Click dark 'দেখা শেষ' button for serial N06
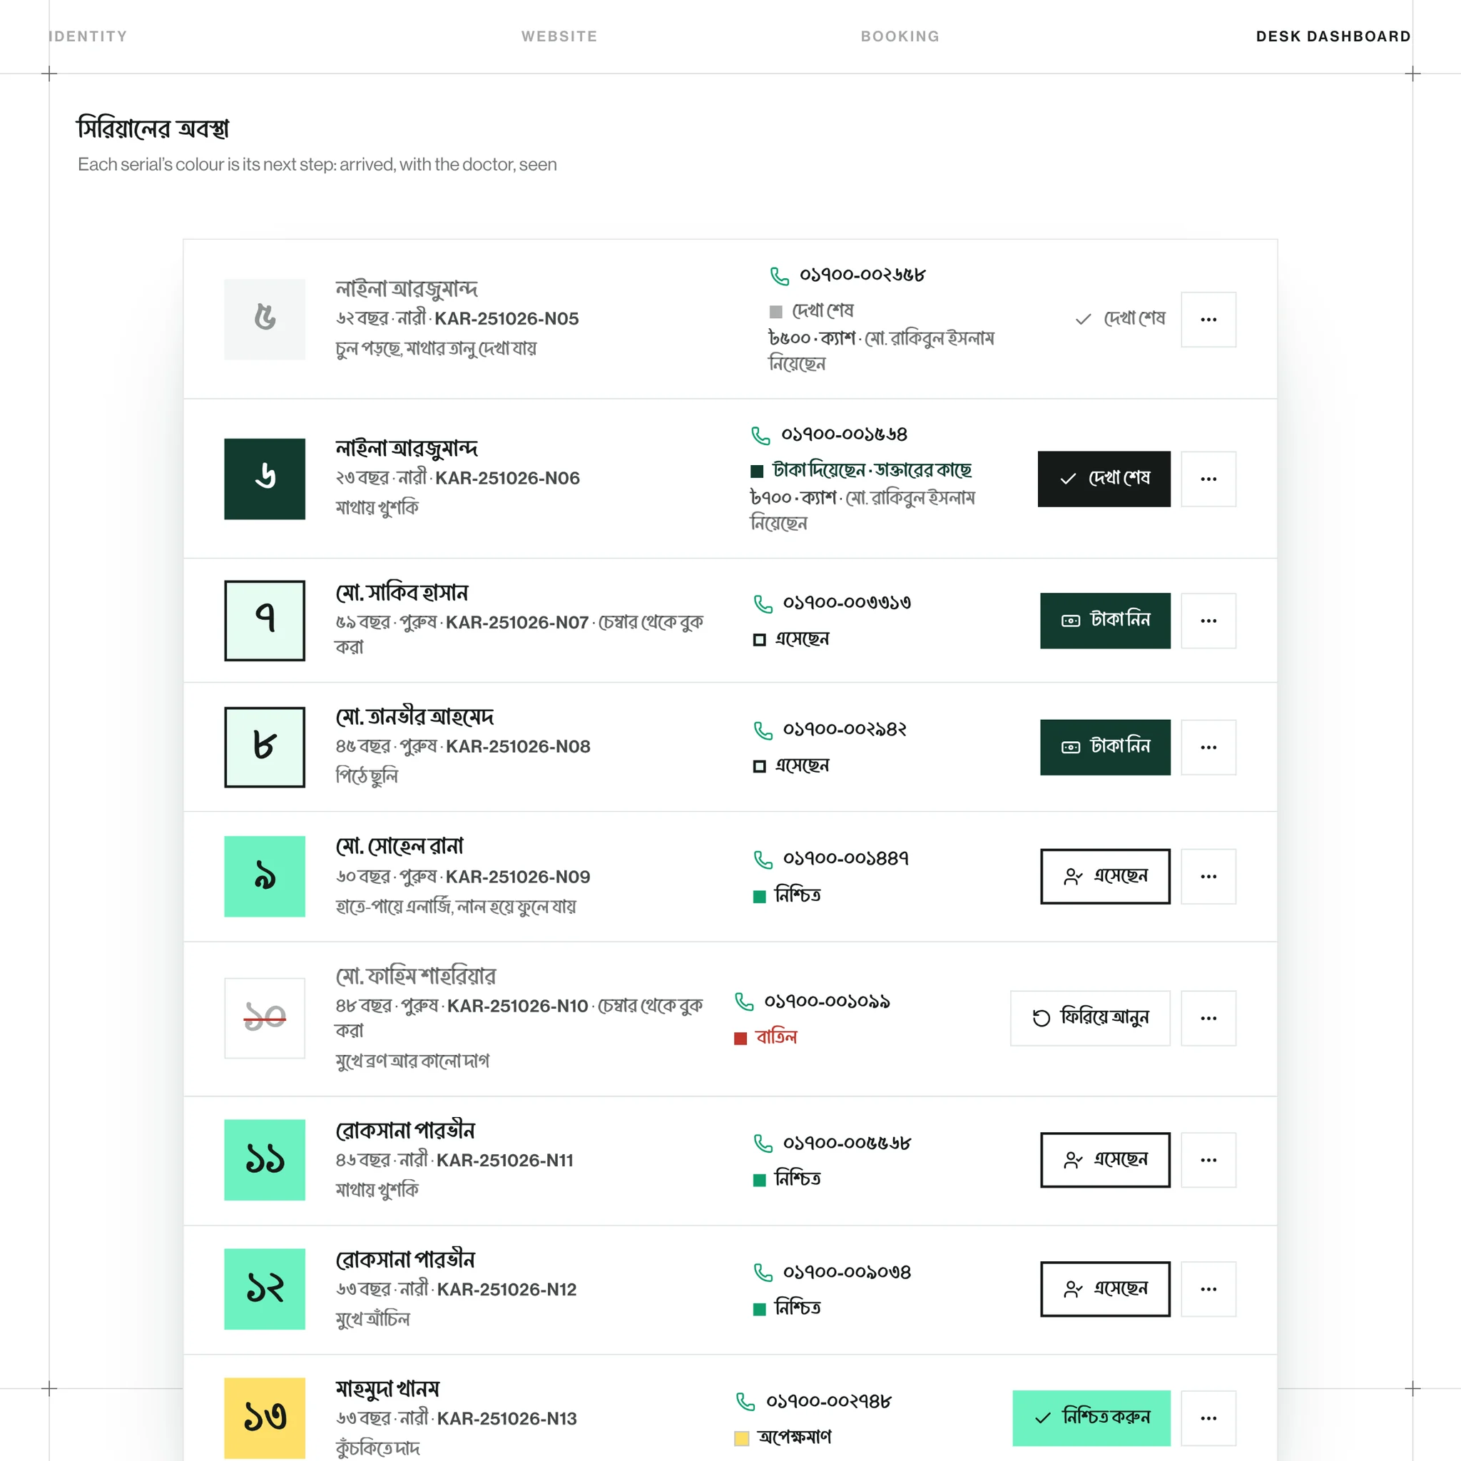 [x=1104, y=479]
